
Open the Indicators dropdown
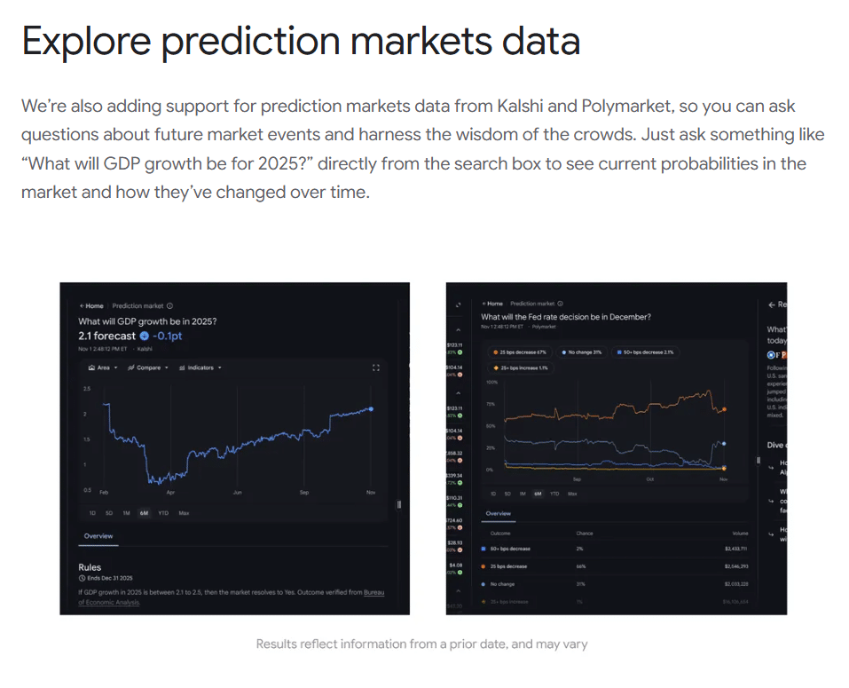(201, 368)
